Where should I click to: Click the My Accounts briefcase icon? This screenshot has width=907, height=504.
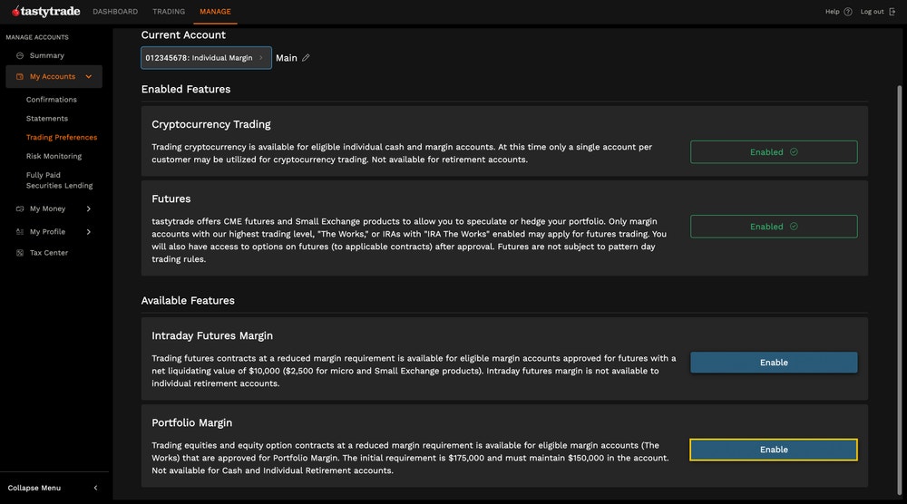point(20,76)
